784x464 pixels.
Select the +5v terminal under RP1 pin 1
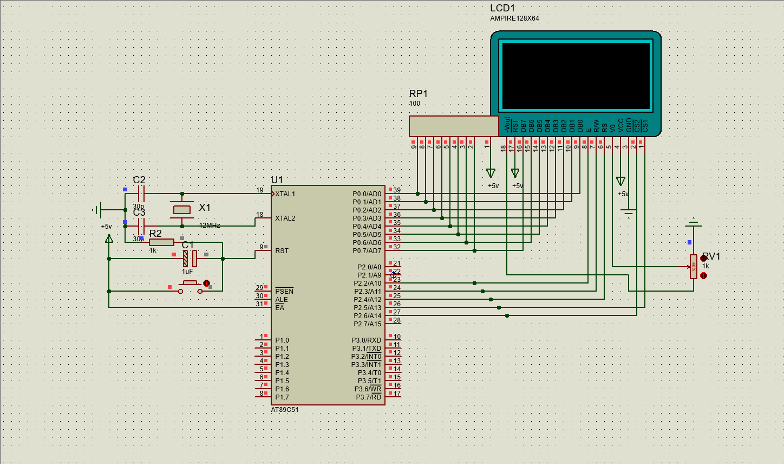491,173
